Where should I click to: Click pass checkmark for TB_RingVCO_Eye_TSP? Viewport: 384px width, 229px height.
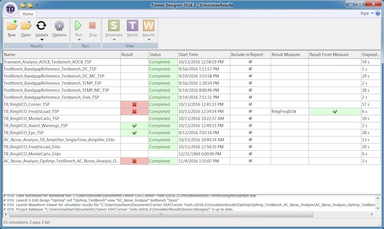pyautogui.click(x=134, y=133)
